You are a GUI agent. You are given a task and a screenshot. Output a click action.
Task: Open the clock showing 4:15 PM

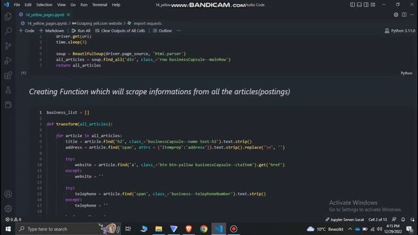click(393, 229)
